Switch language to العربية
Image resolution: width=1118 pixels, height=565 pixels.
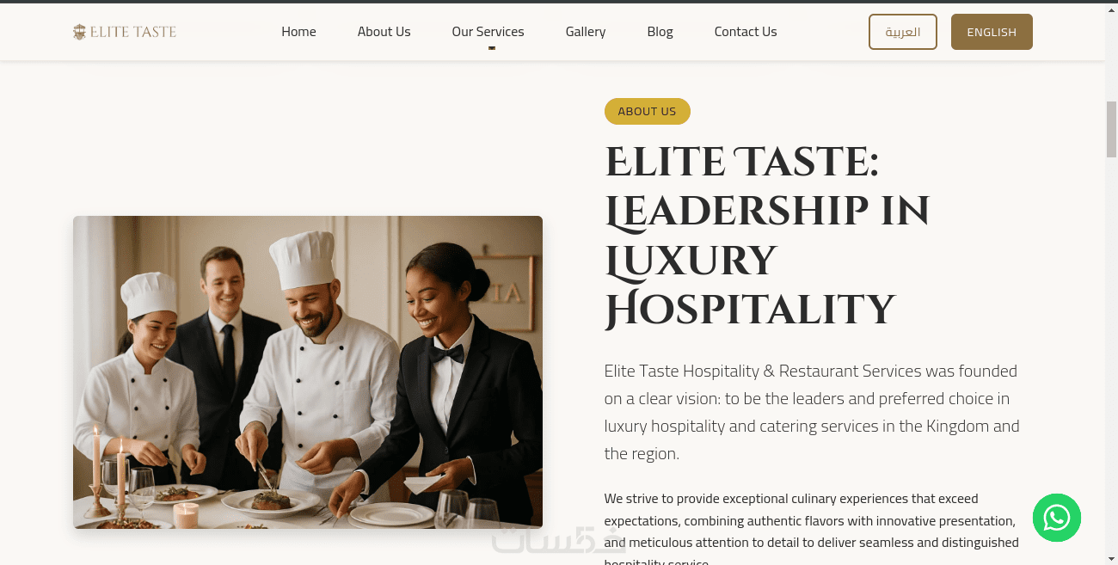(x=903, y=32)
